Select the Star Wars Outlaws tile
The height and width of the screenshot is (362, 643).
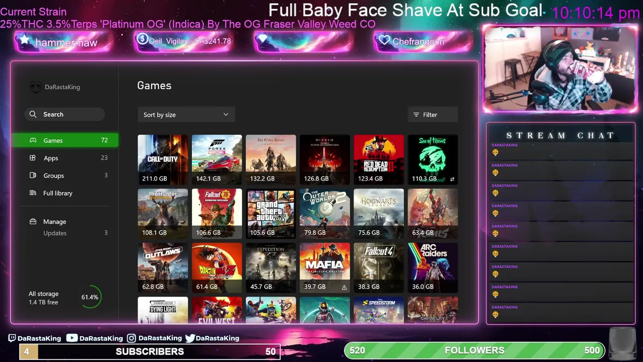point(163,267)
